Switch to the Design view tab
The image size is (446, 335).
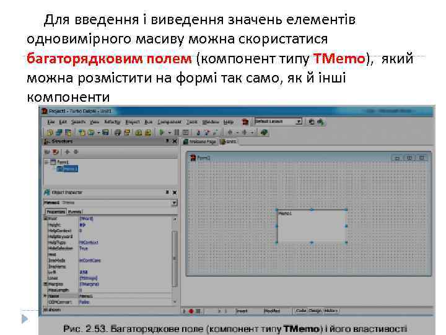click(315, 311)
